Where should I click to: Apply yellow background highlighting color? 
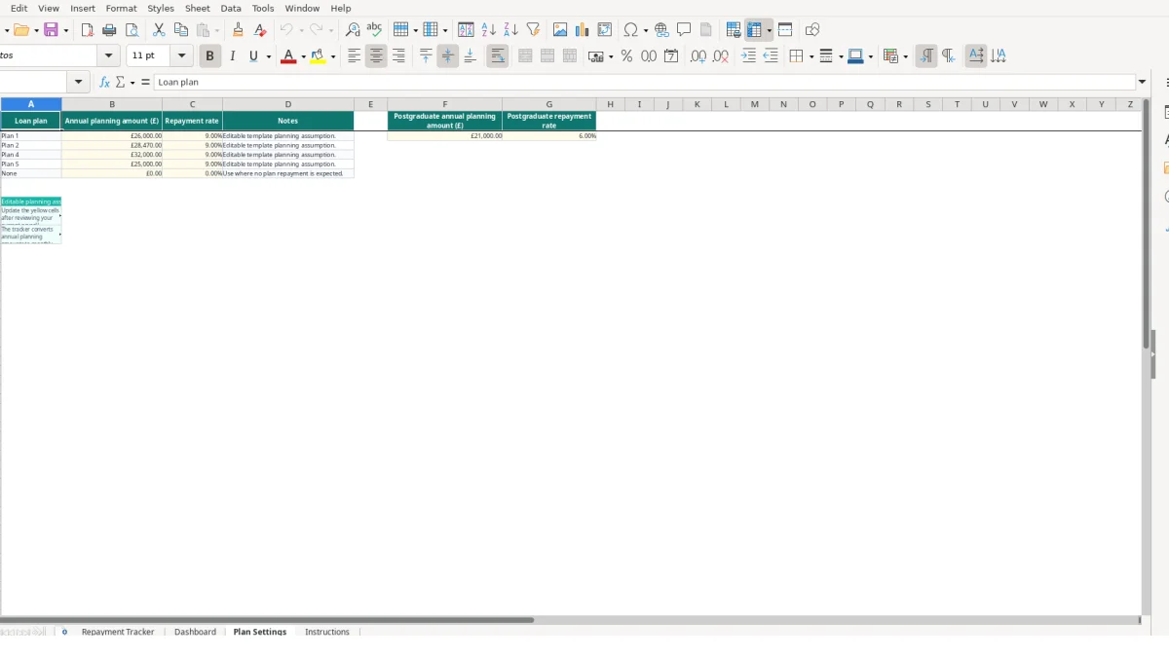[x=318, y=56]
